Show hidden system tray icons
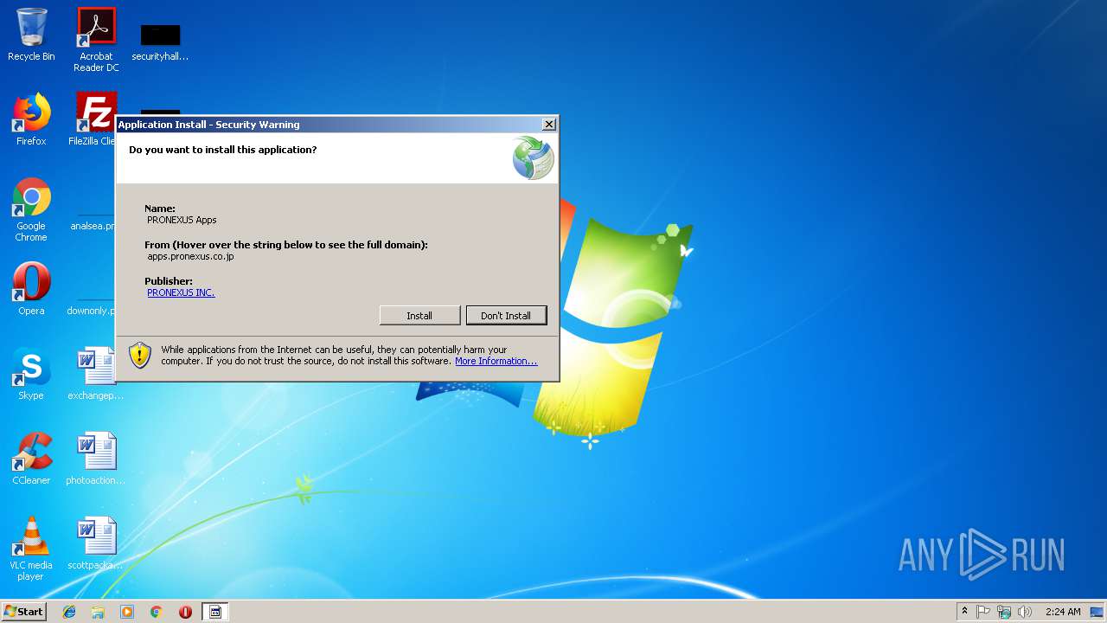1107x623 pixels. point(964,612)
